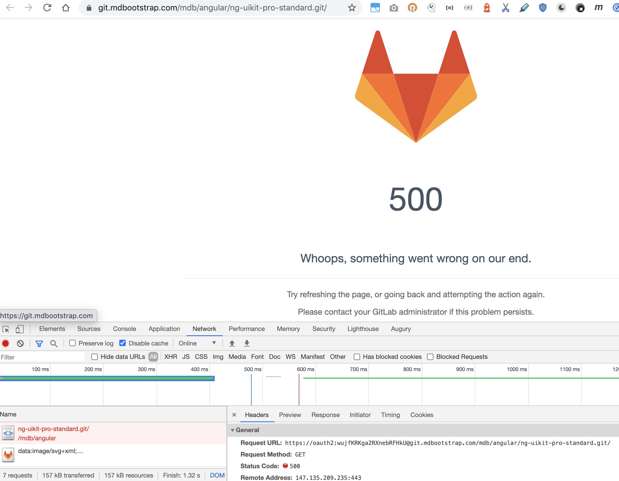Show the request Cookies tab
This screenshot has width=619, height=481.
point(422,415)
